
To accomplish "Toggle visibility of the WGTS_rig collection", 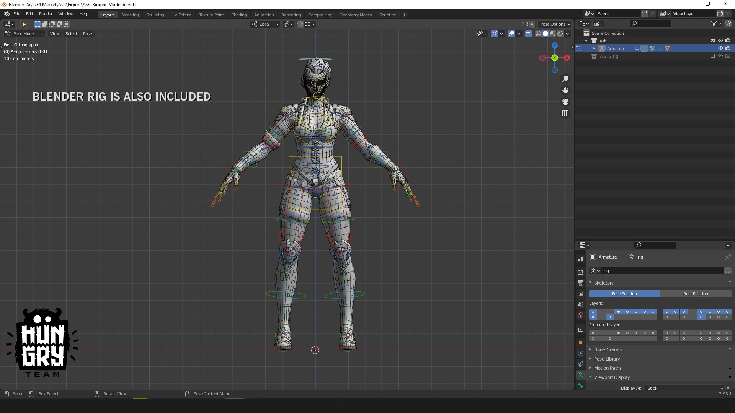I will 720,56.
